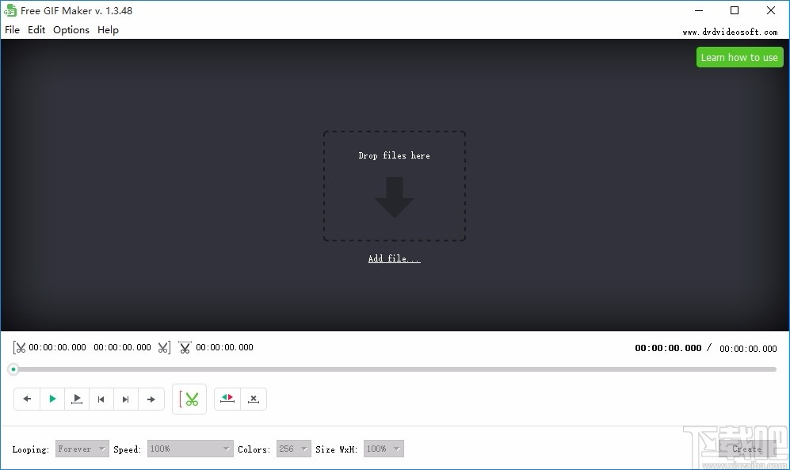Step back one frame with the left arrow
Viewport: 790px width, 470px height.
point(26,399)
